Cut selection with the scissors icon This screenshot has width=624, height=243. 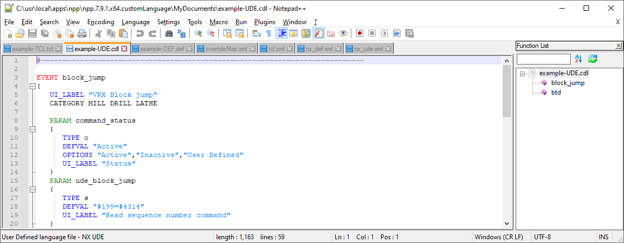98,33
